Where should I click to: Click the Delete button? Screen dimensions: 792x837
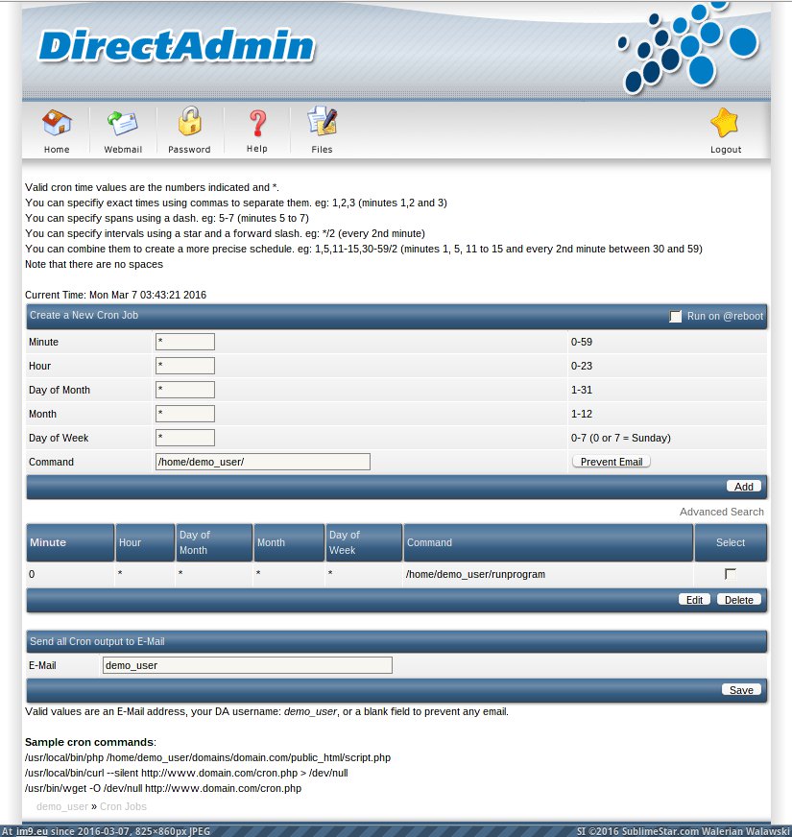(739, 600)
